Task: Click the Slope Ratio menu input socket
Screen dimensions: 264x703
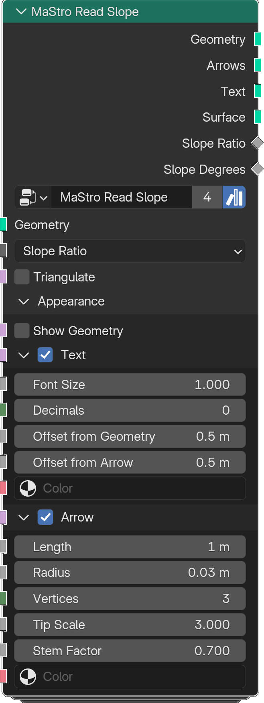Action: 3,251
